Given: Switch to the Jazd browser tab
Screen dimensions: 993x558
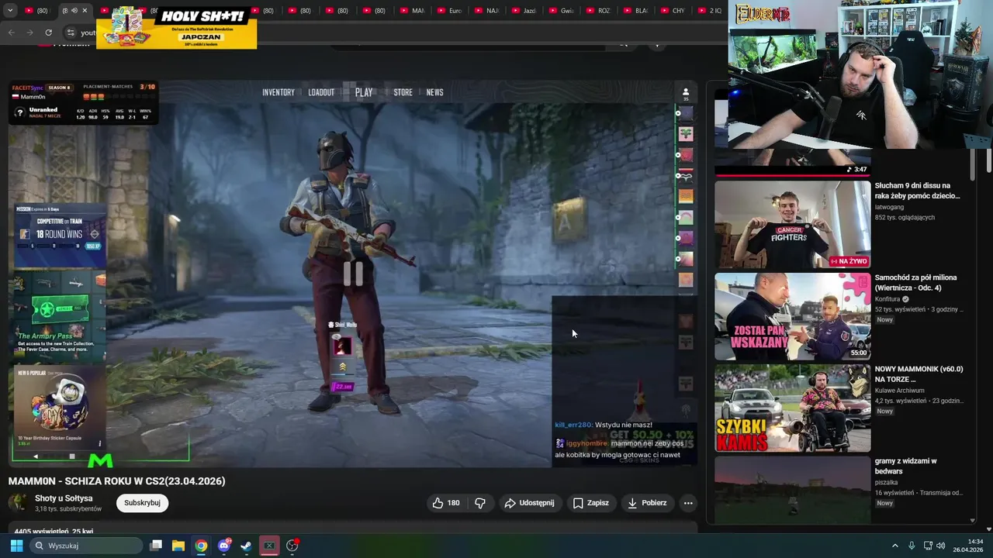Looking at the screenshot, I should tap(526, 11).
